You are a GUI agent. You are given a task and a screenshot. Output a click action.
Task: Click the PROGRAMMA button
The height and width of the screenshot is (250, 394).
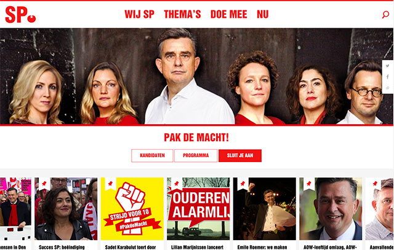pyautogui.click(x=196, y=155)
